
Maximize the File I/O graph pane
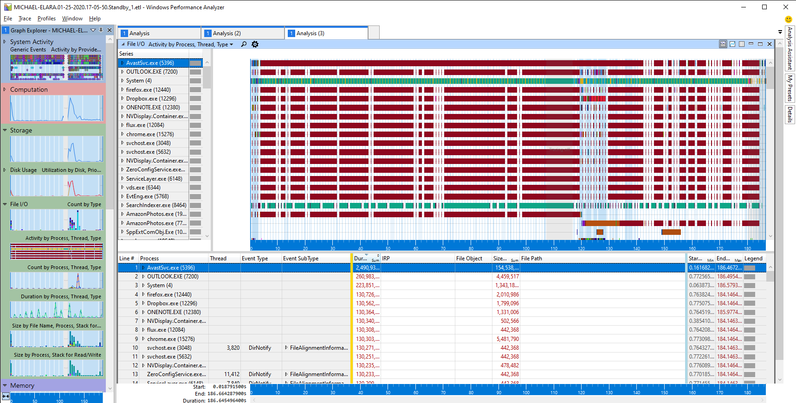(760, 44)
